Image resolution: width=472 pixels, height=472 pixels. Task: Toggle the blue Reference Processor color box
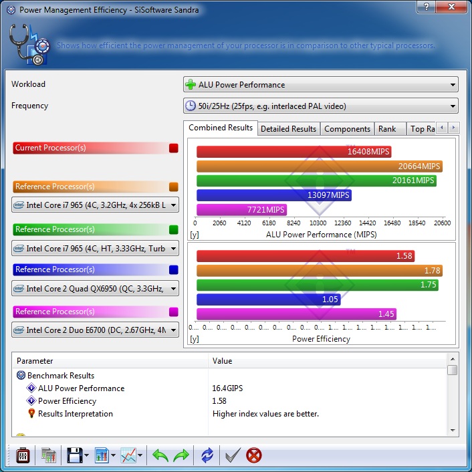[x=174, y=269]
